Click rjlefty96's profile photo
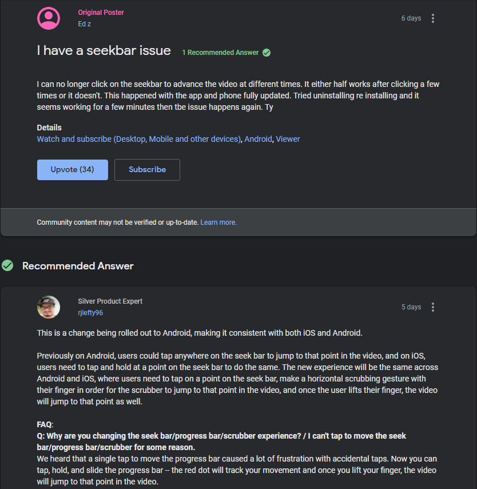The image size is (477, 489). (49, 307)
